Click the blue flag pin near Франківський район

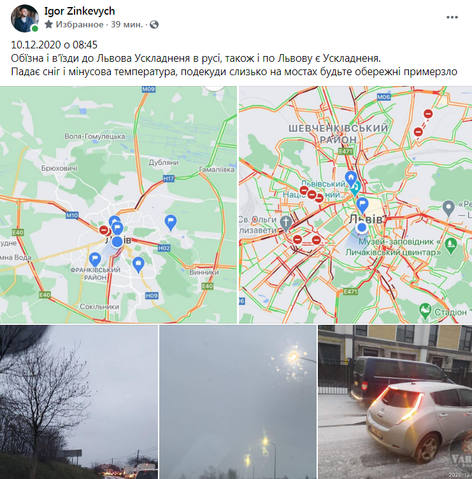point(95,260)
